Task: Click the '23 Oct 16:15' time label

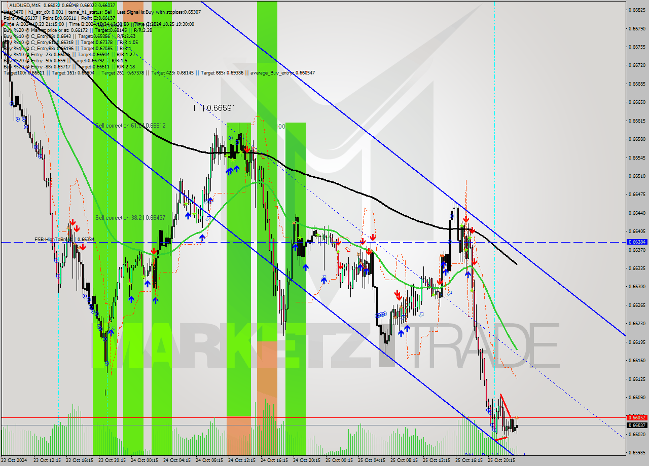Action: [x=80, y=460]
